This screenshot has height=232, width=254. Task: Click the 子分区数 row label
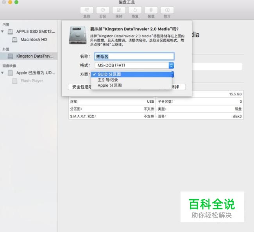(x=165, y=102)
